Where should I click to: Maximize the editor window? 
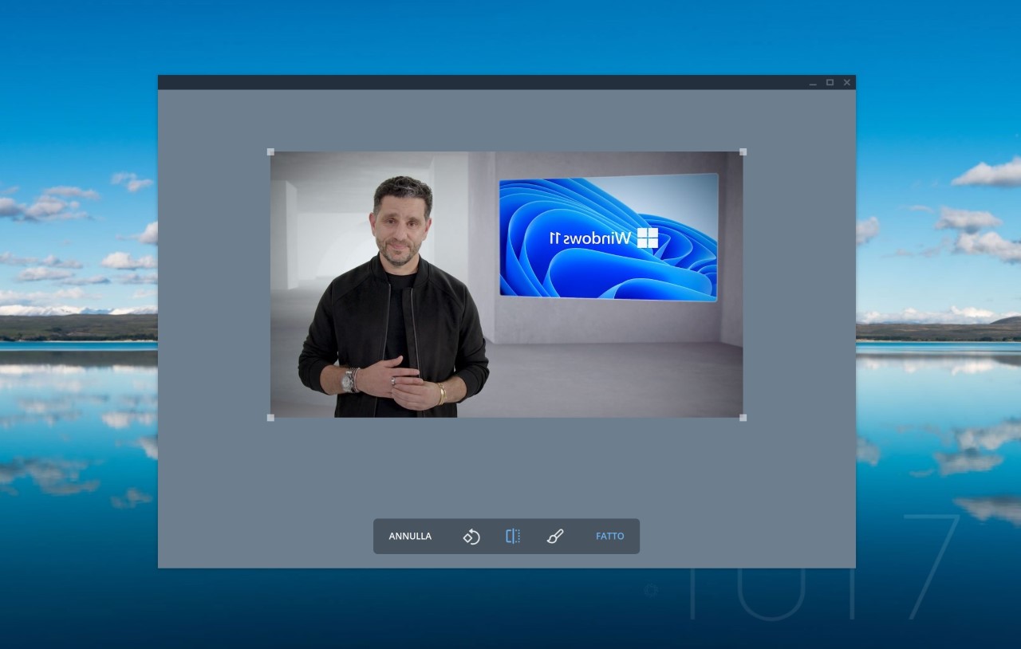tap(830, 82)
